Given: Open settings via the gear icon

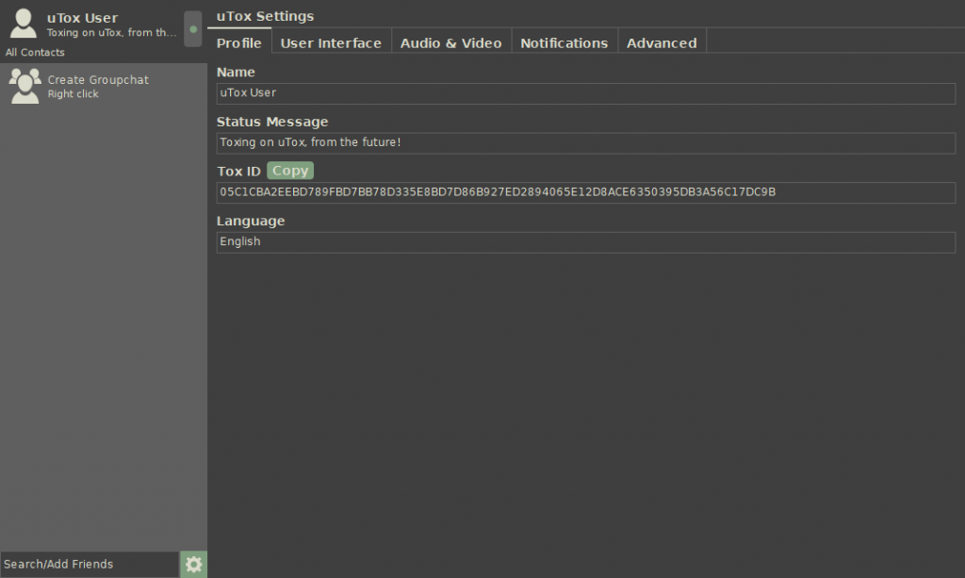Looking at the screenshot, I should coord(193,565).
